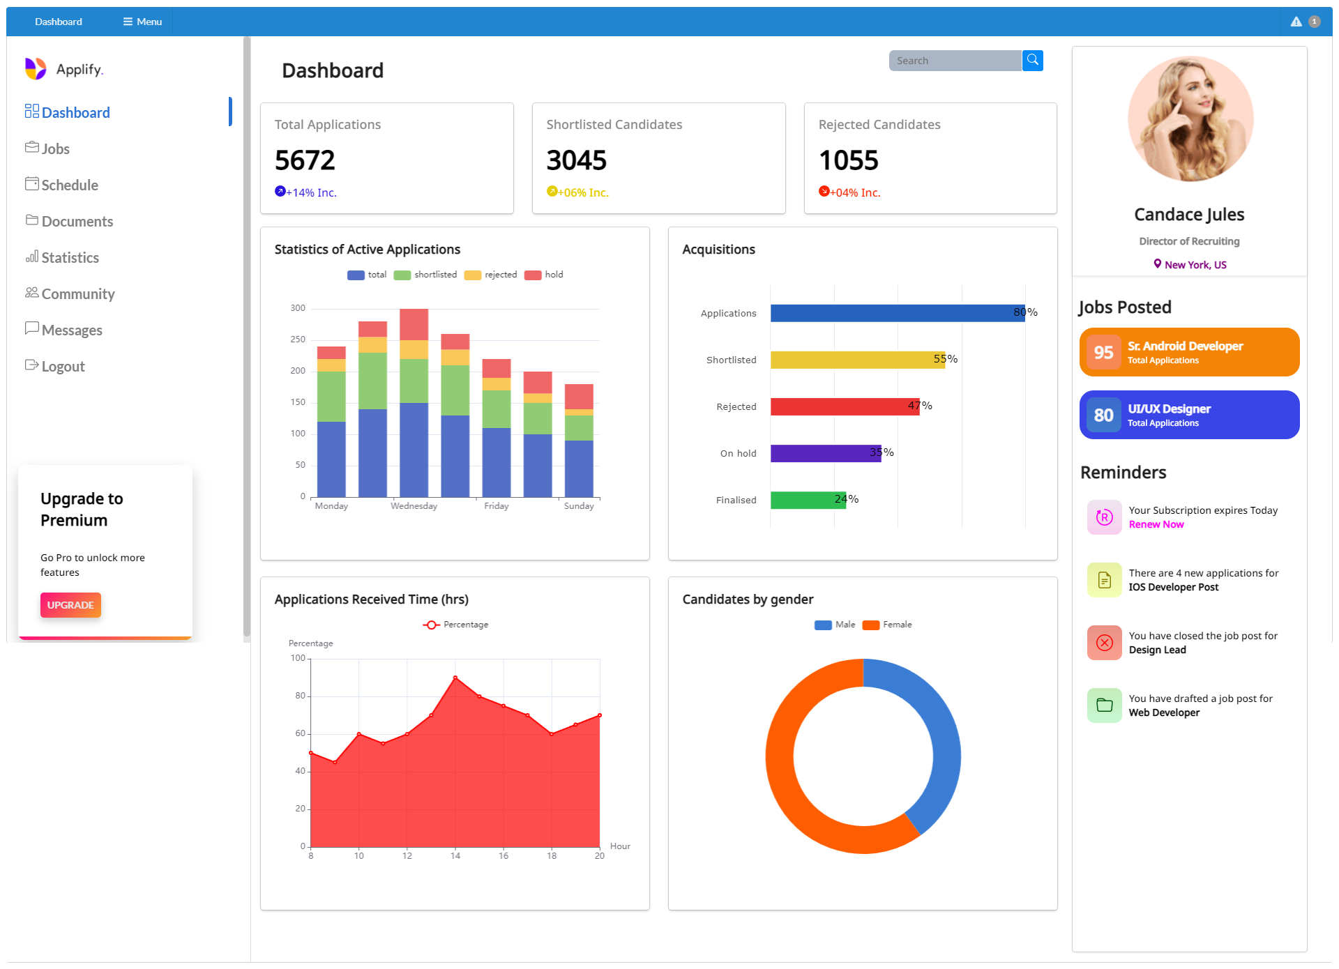Click the alert warning triangle icon
1339x969 pixels.
coord(1296,22)
